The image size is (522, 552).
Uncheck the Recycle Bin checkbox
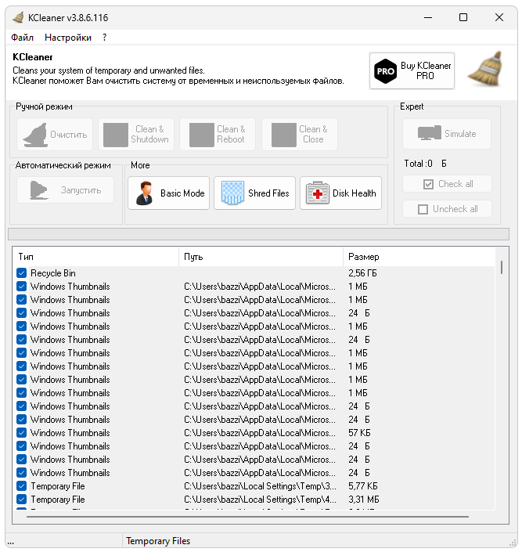(21, 273)
